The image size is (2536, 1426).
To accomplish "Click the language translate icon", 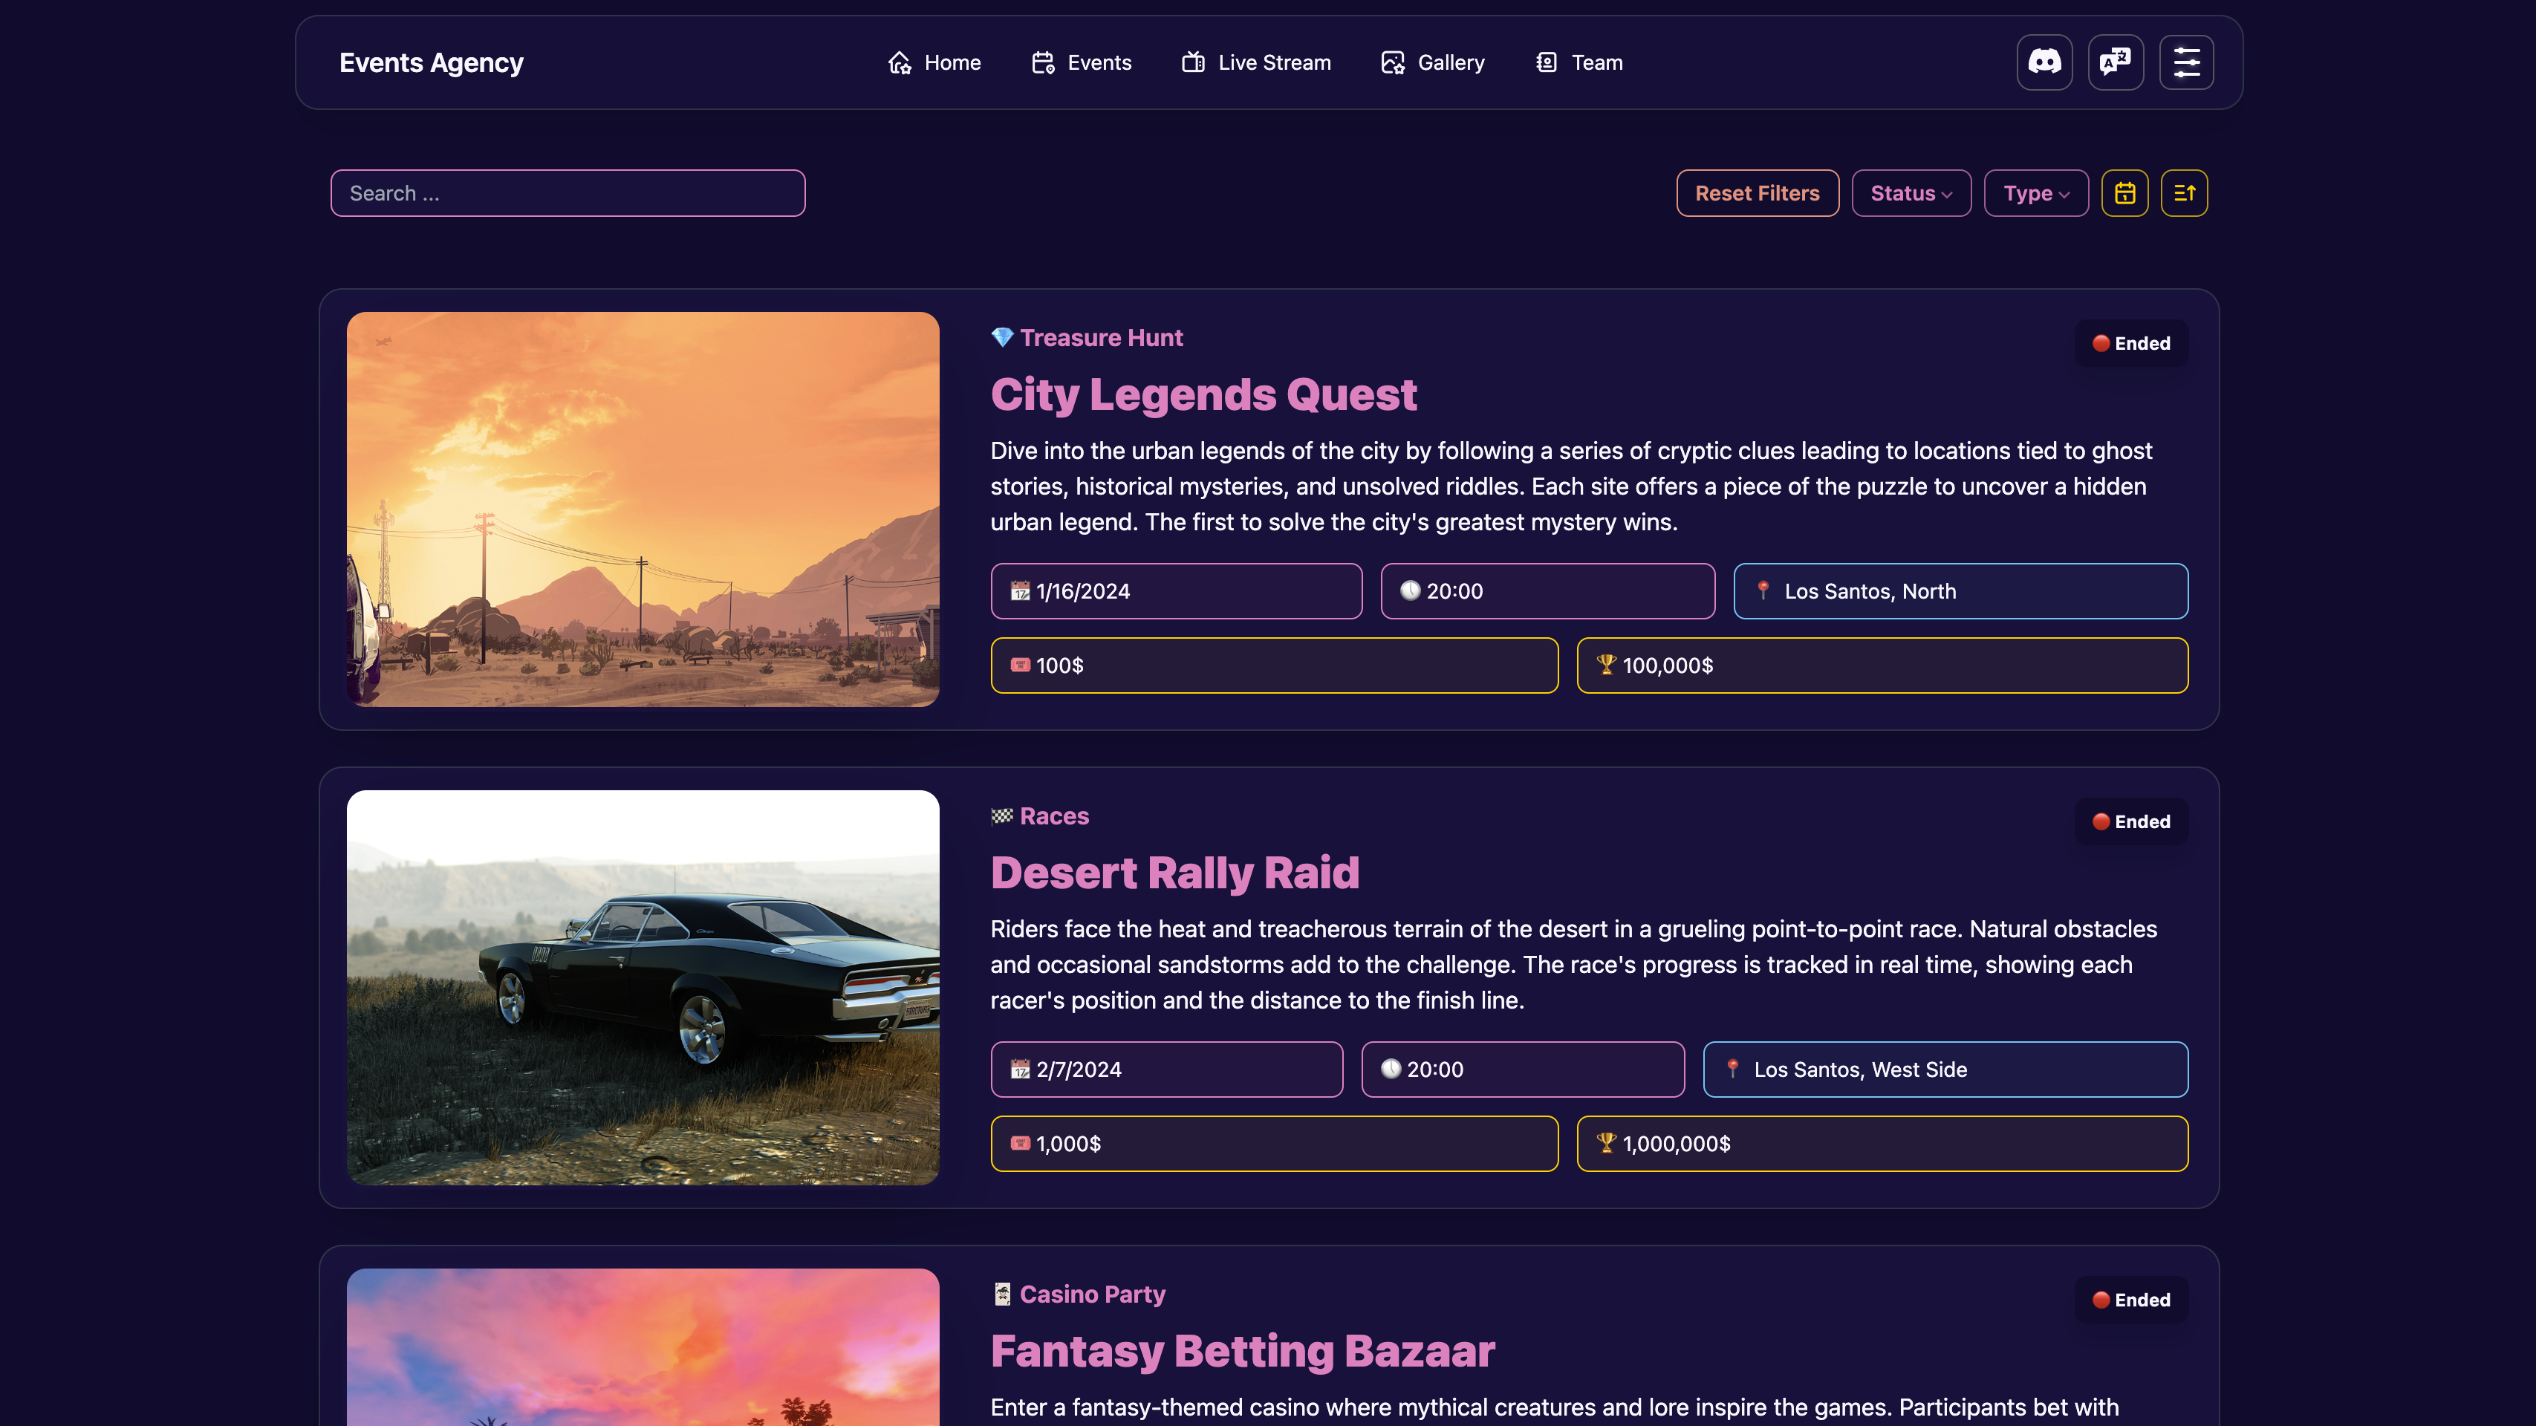I will point(2115,62).
